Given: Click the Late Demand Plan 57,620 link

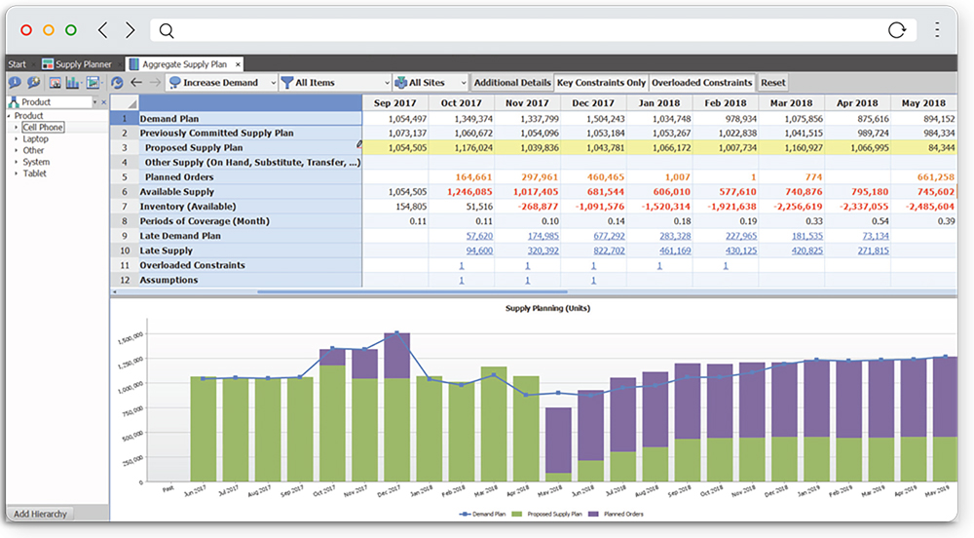Looking at the screenshot, I should pos(479,236).
